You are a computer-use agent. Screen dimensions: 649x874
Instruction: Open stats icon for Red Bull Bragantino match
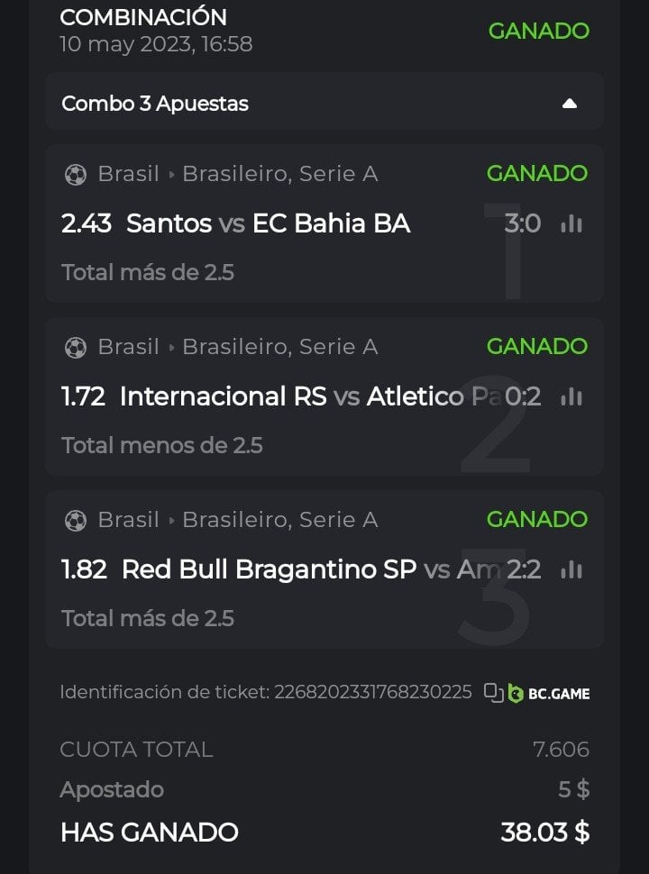tap(571, 569)
